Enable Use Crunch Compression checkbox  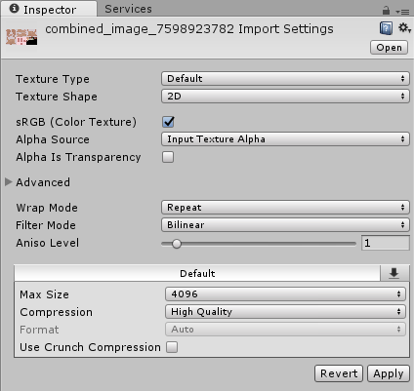pos(172,347)
